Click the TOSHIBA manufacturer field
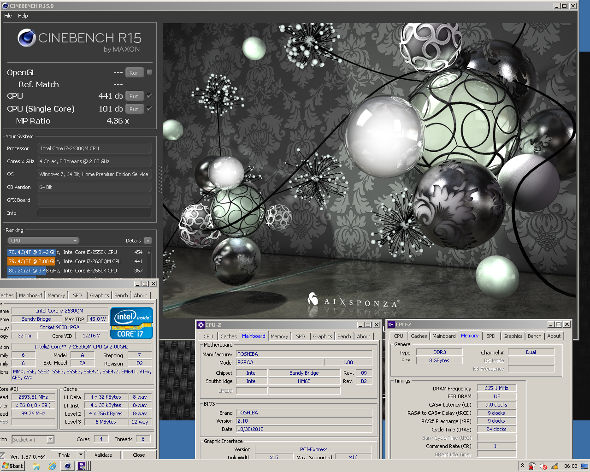 tap(304, 354)
